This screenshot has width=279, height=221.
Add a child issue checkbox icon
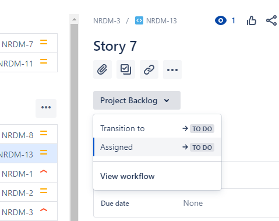126,69
